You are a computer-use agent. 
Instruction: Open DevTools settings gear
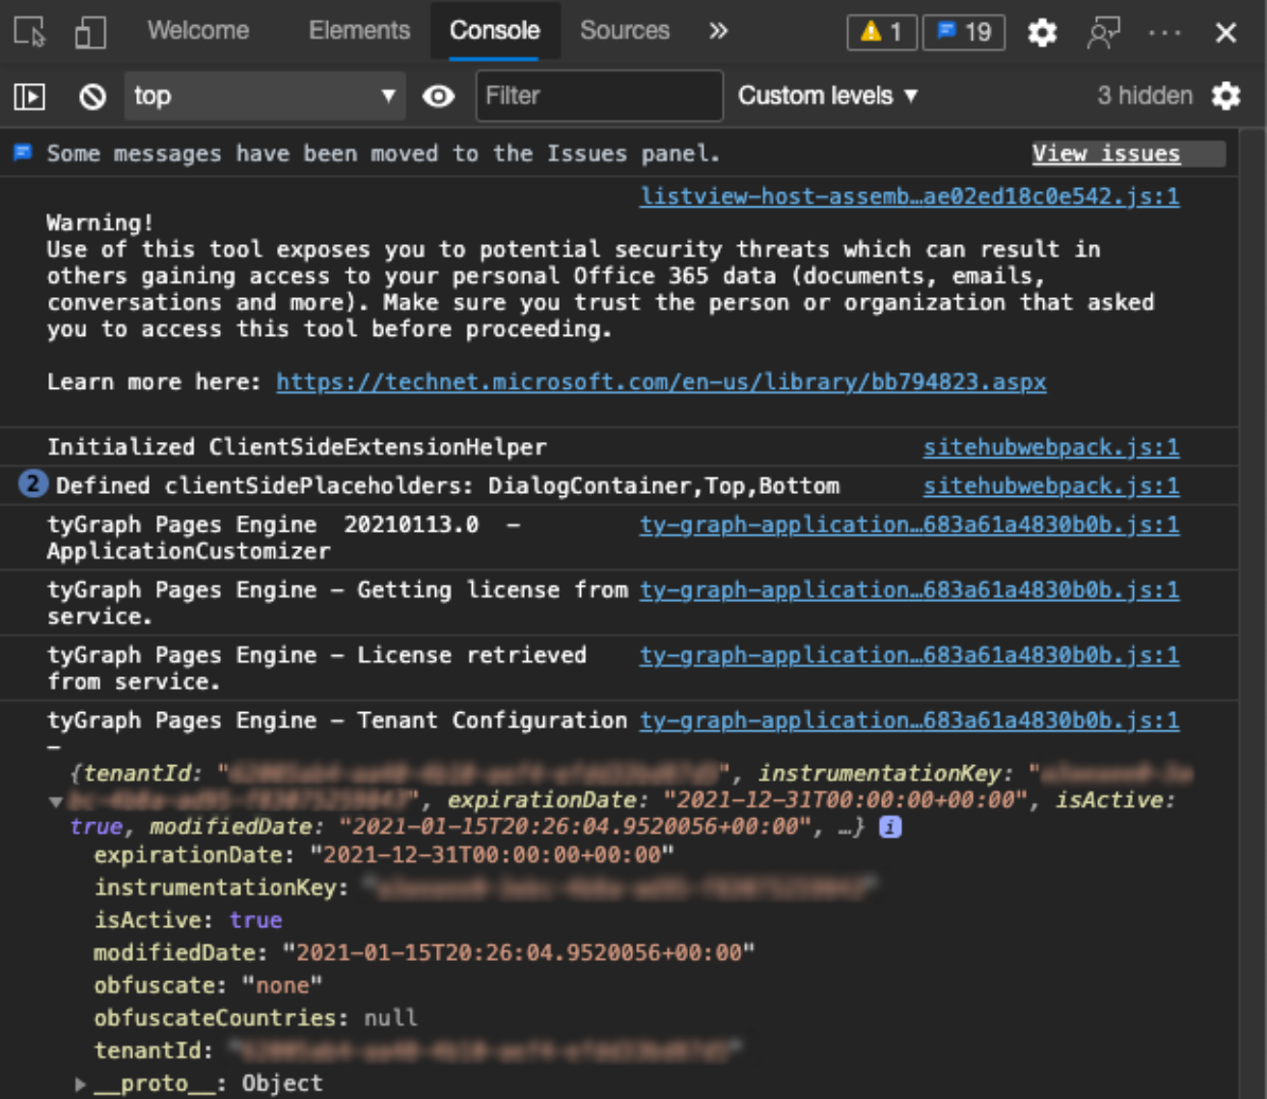(x=1041, y=31)
